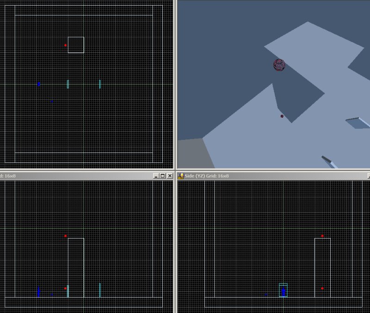Select the wireframe sphere entity in 3D view

[x=279, y=65]
